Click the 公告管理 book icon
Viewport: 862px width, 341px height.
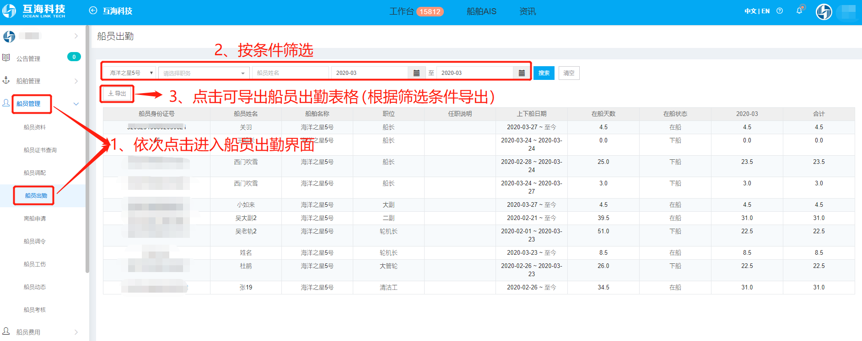(x=6, y=58)
